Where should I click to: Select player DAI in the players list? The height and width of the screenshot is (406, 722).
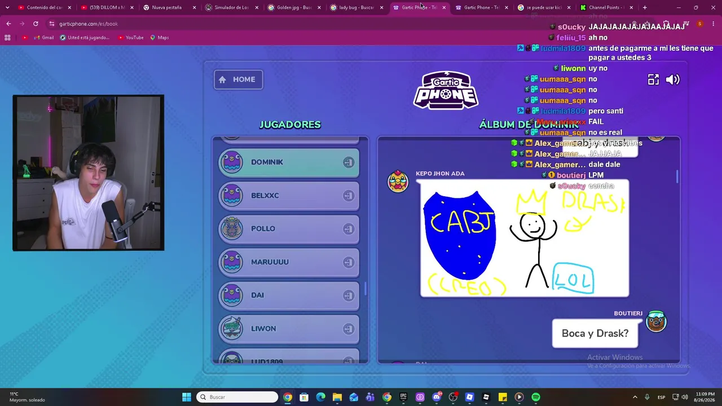289,295
